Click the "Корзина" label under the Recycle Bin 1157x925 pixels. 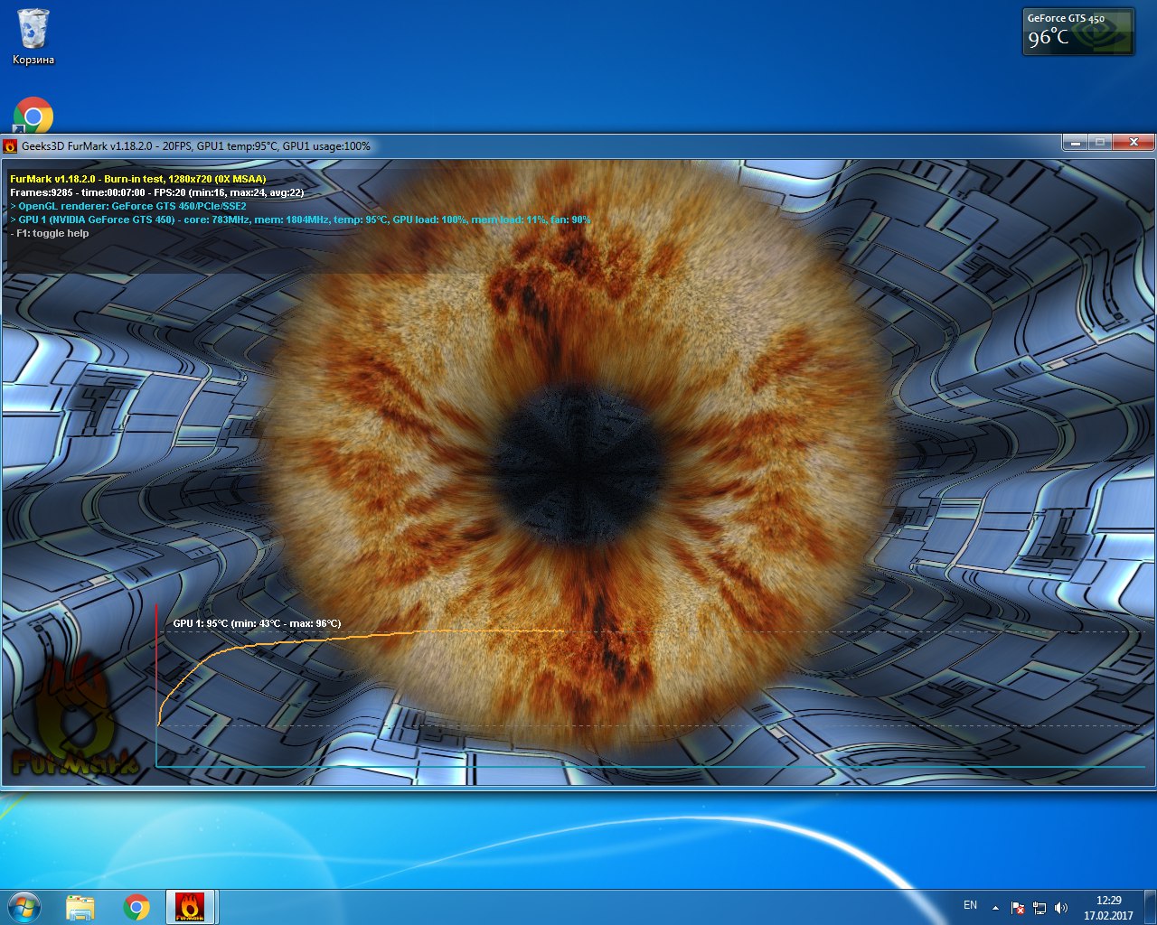click(x=33, y=60)
